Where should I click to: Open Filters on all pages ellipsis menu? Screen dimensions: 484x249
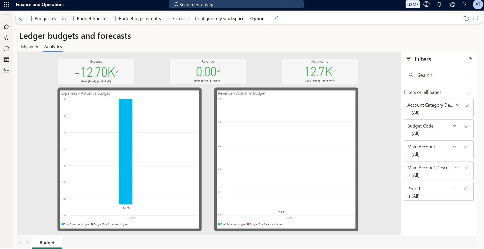point(470,93)
